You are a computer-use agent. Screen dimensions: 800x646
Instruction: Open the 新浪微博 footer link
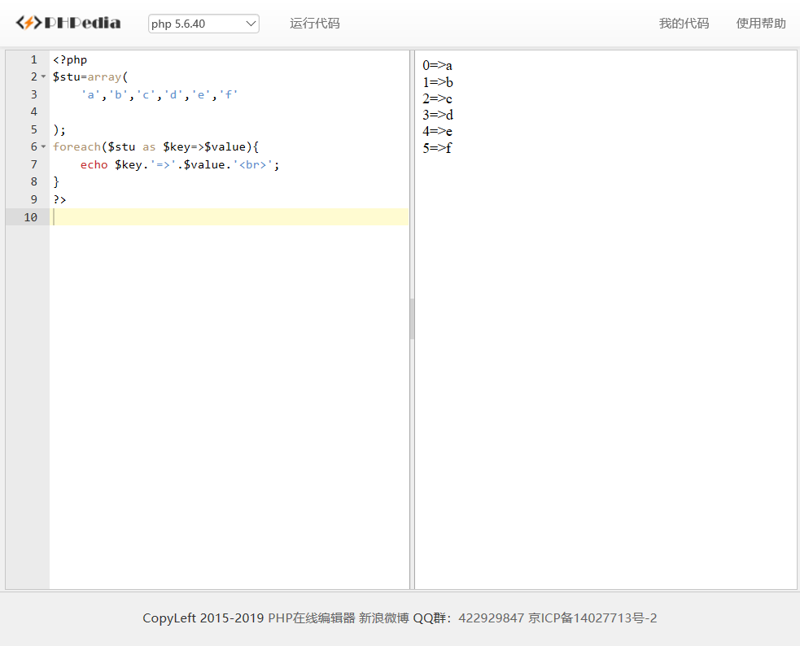383,618
